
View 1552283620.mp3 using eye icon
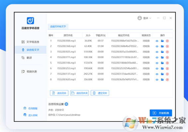pyautogui.click(x=157, y=80)
